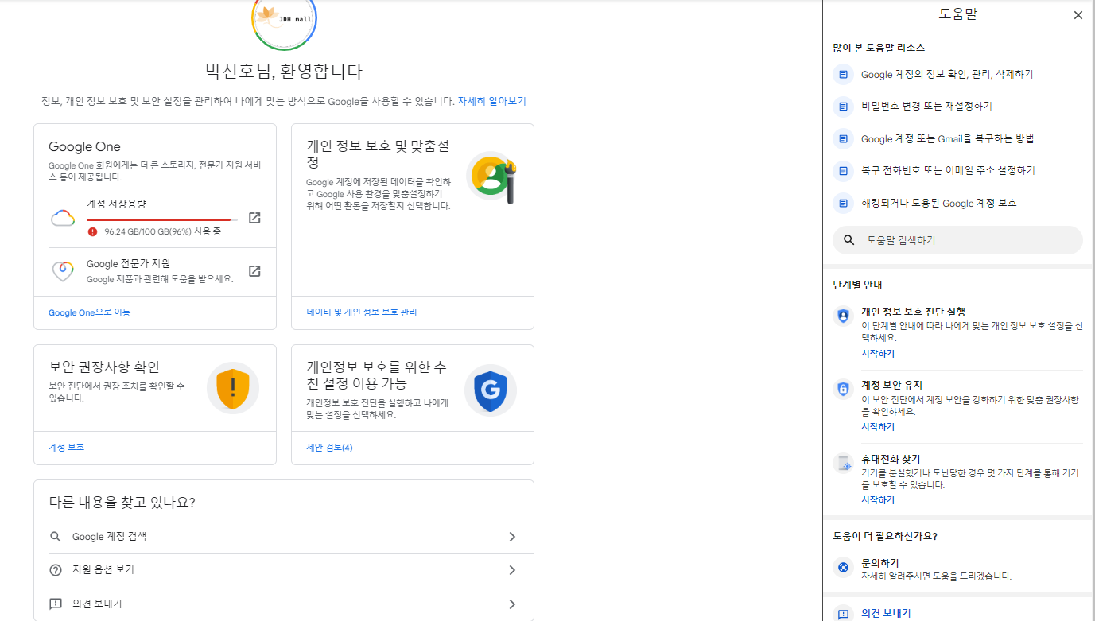Click the Google 전문가 지원 heart icon
Image resolution: width=1095 pixels, height=621 pixels.
click(63, 271)
